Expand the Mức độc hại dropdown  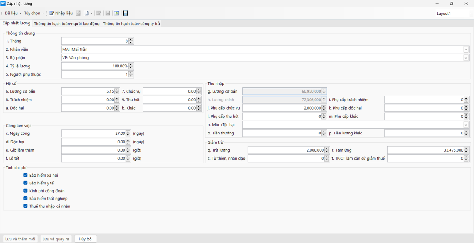[x=466, y=125]
